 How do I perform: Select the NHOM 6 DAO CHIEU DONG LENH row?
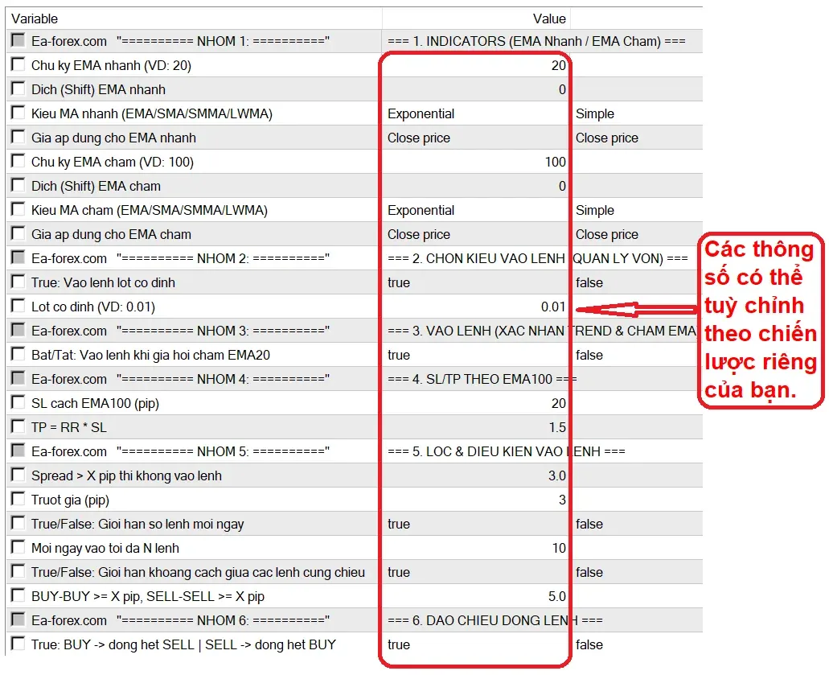click(x=355, y=620)
